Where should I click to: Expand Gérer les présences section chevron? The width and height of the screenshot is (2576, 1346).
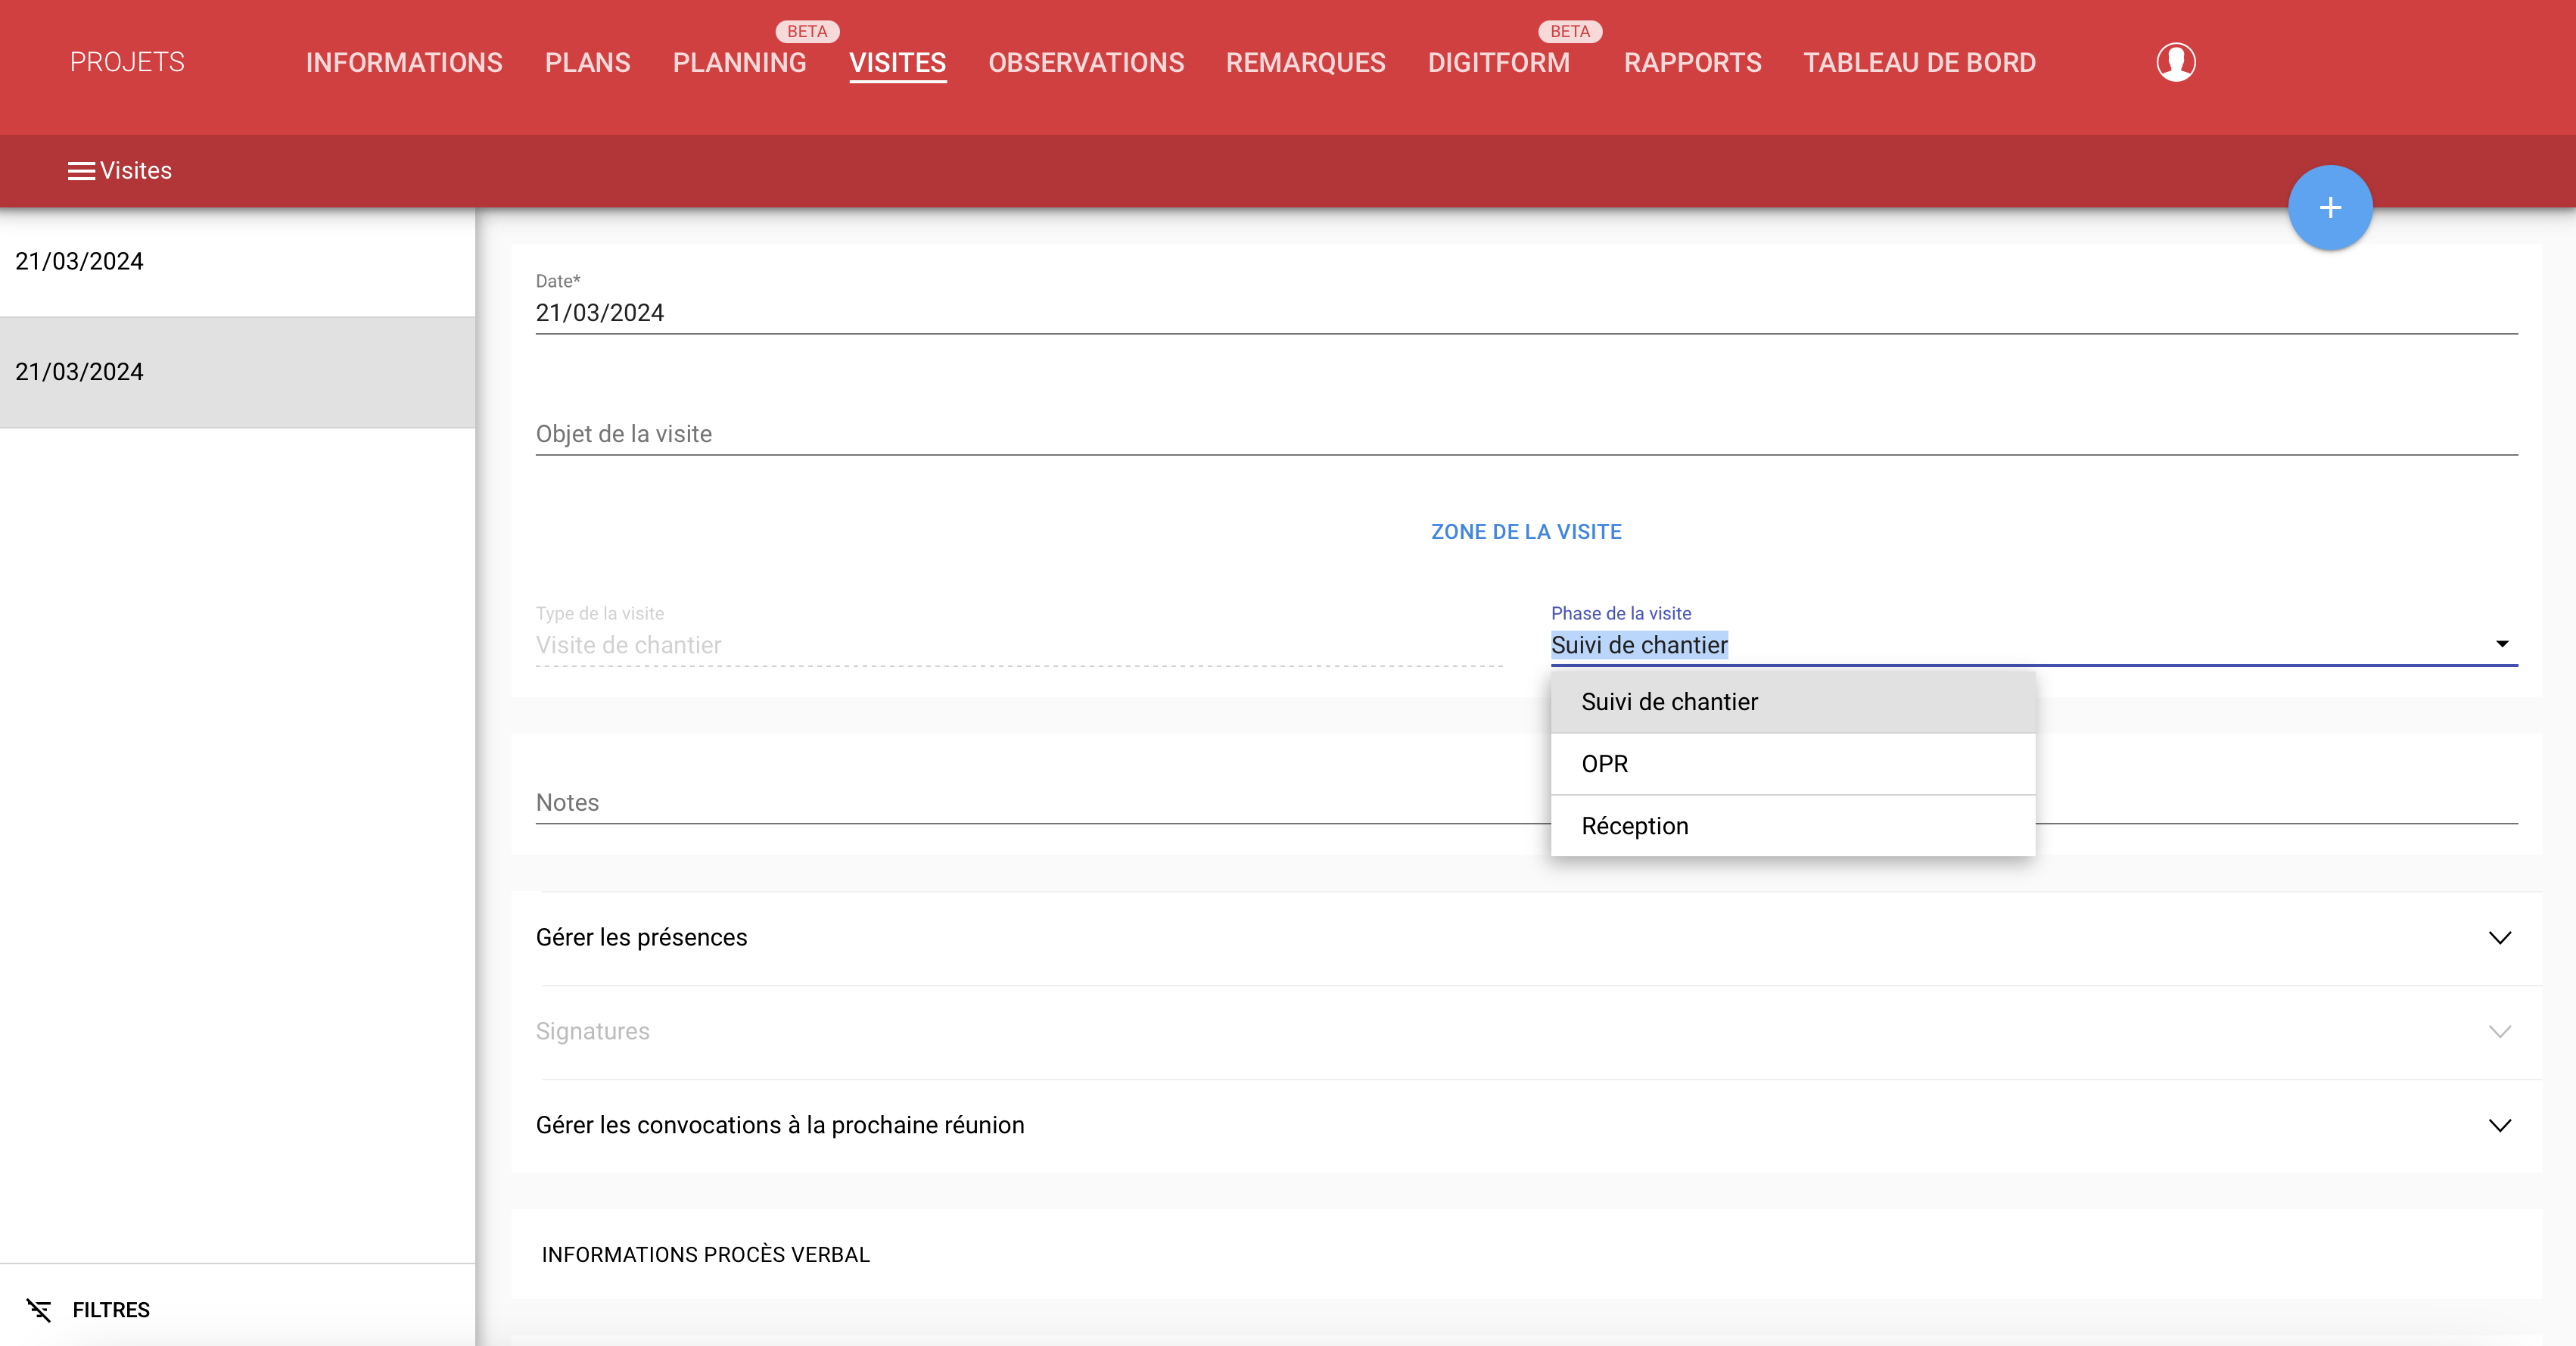click(2498, 937)
